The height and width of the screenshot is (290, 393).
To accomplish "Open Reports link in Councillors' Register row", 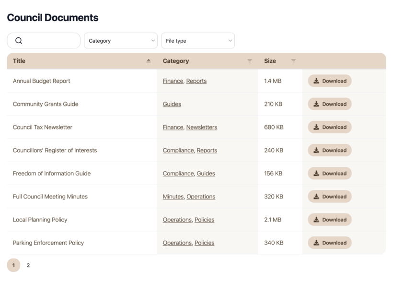I will point(207,151).
